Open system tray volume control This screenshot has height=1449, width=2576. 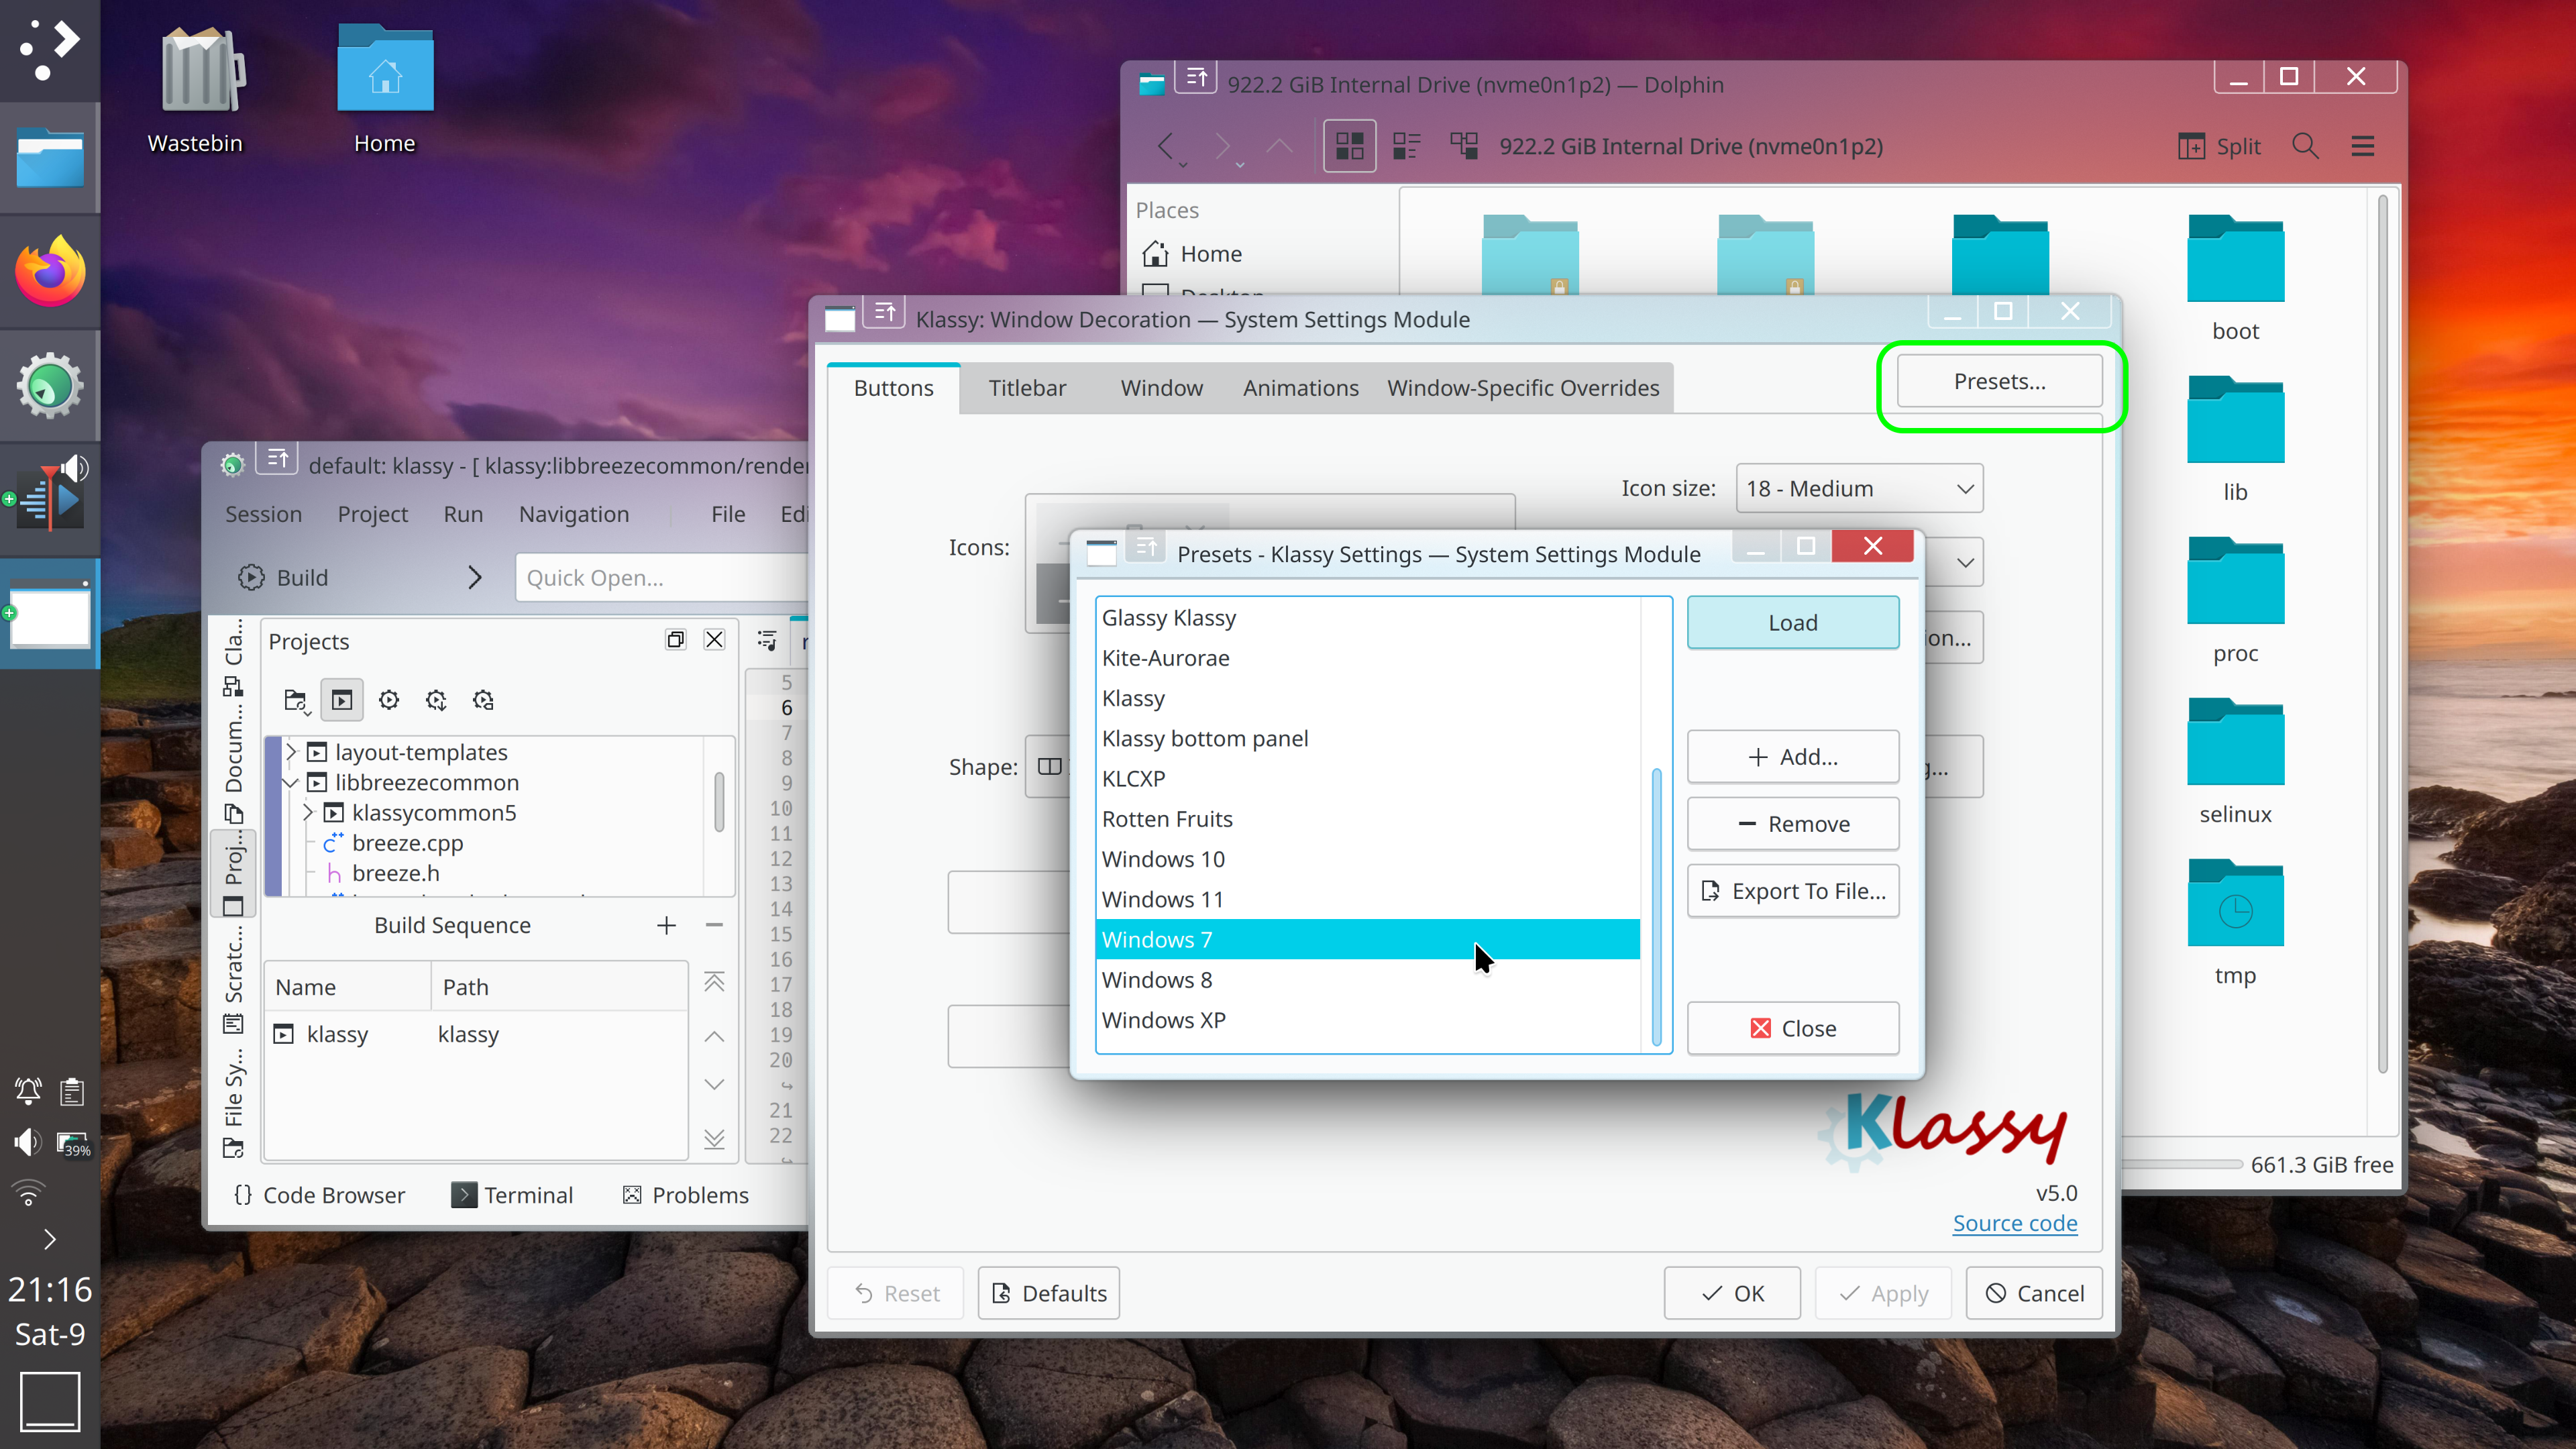pos(28,1142)
